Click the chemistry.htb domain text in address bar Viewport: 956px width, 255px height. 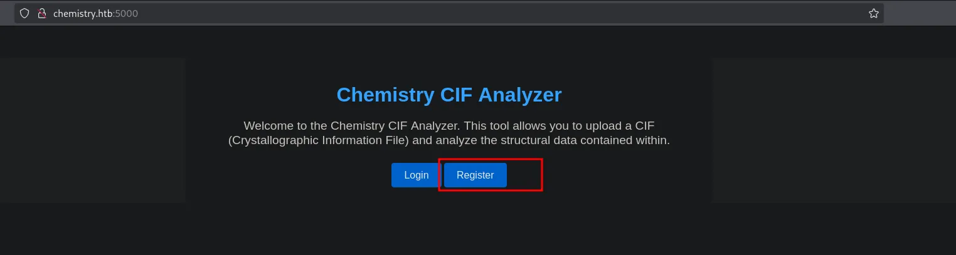(x=82, y=13)
